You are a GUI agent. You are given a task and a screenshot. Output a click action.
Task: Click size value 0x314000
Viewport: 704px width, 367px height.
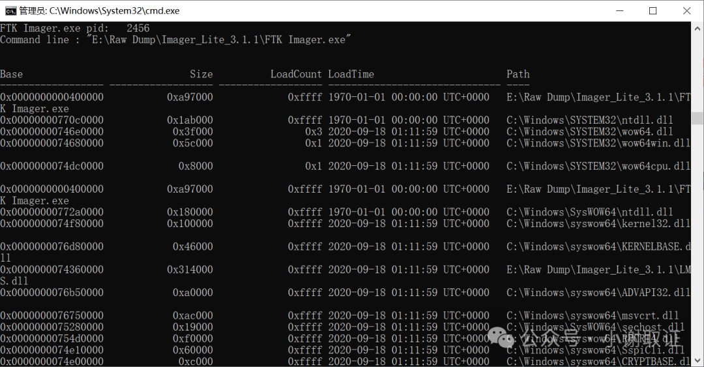190,270
